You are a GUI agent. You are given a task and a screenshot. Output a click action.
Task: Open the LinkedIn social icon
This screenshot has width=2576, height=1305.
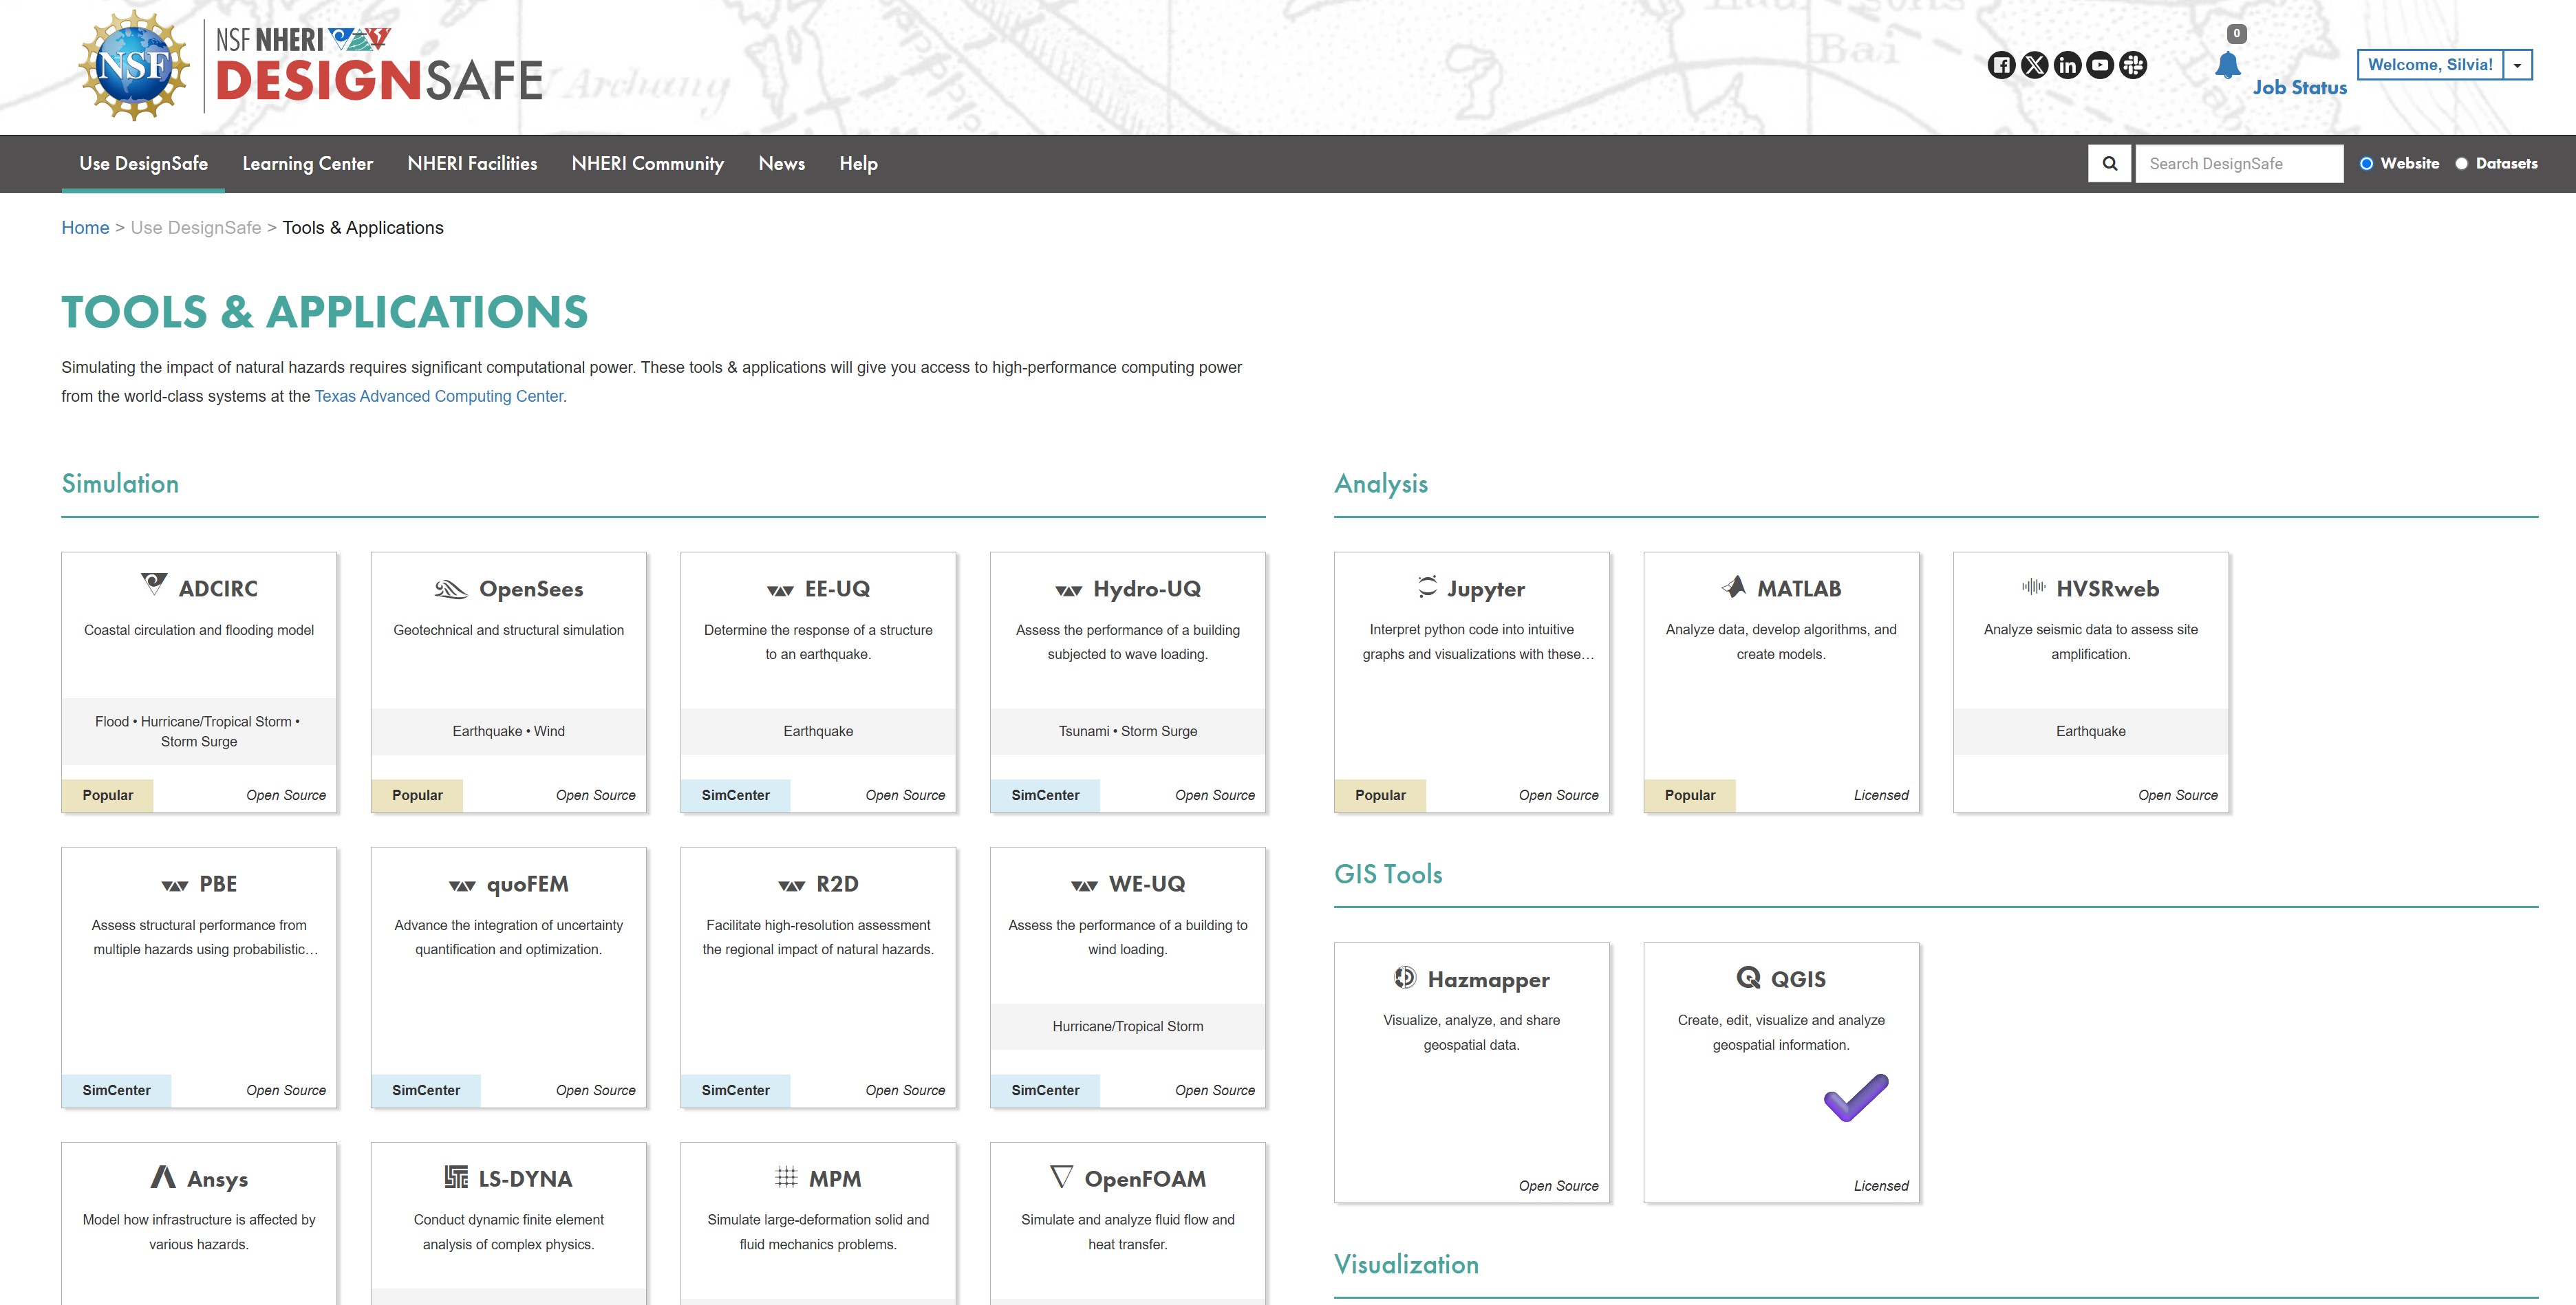[2067, 65]
